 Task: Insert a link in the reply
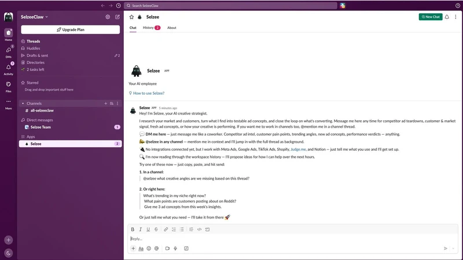coord(166,229)
